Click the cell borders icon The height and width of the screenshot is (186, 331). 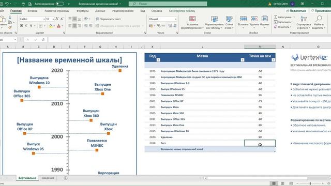pos(41,26)
